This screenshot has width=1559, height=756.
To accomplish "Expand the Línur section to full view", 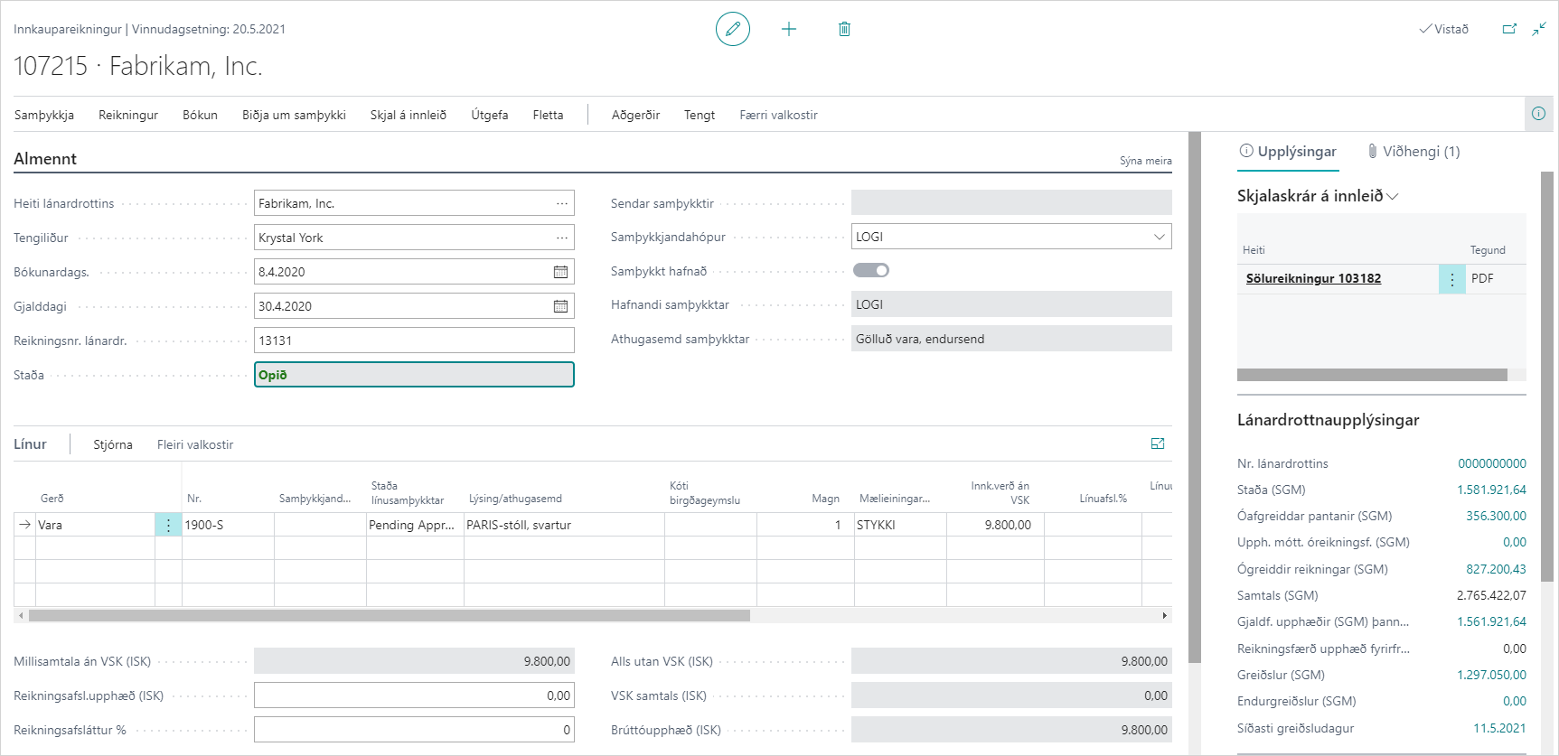I will coord(1158,443).
